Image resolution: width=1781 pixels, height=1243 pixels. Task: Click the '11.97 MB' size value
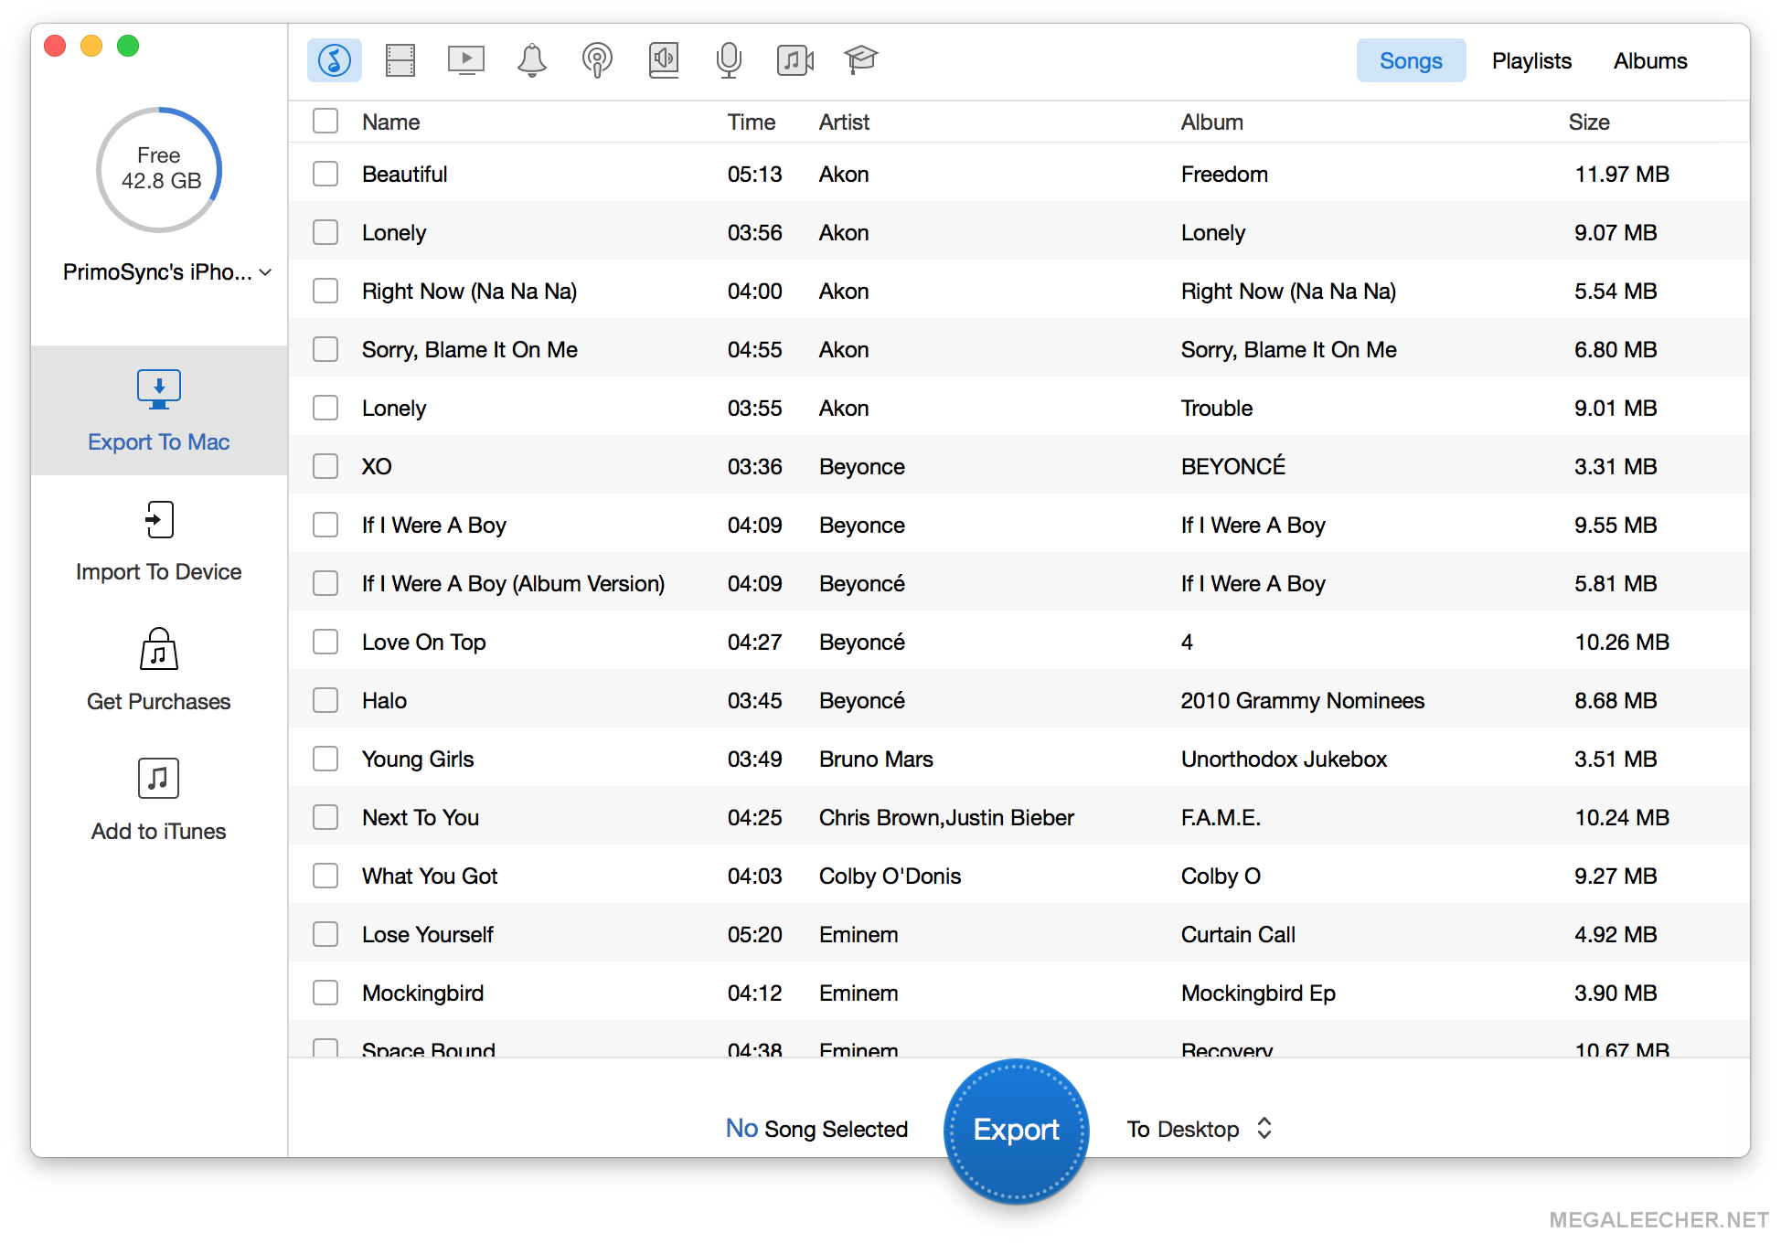(1622, 174)
